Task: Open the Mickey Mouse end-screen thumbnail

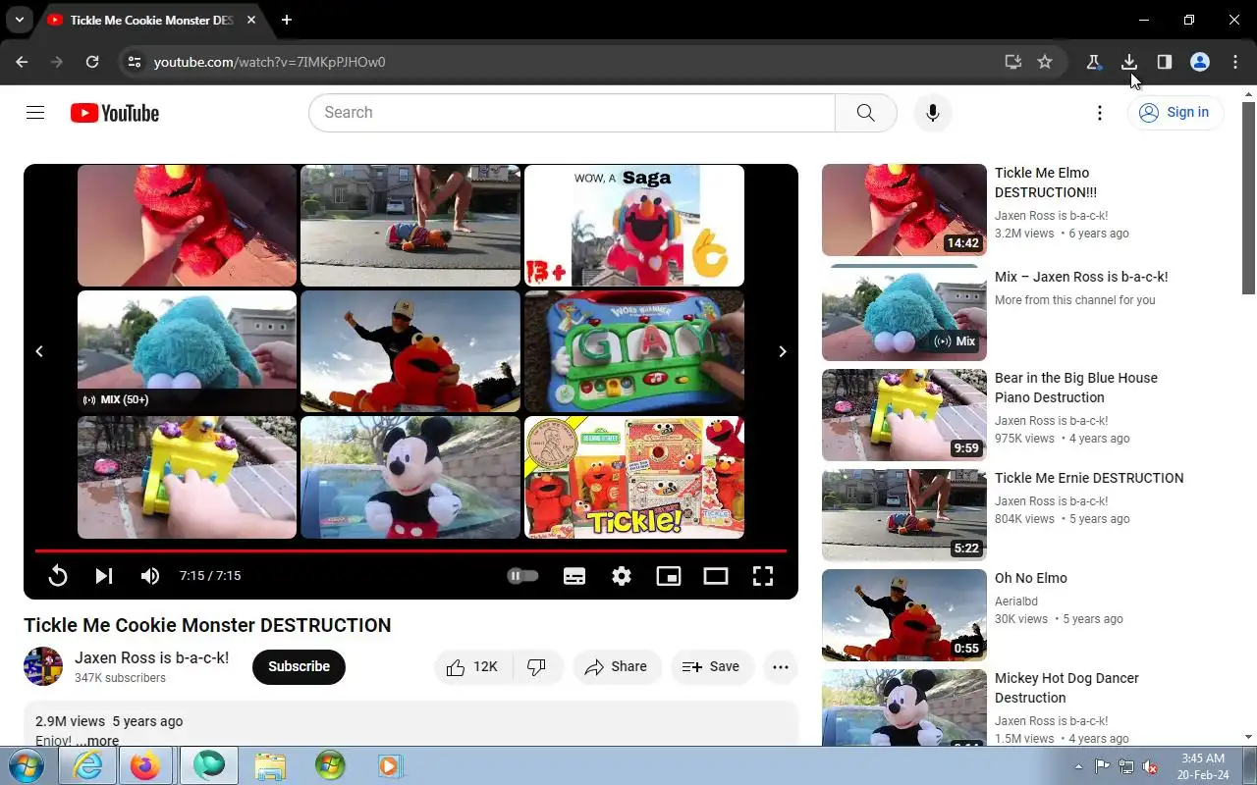Action: (x=410, y=477)
